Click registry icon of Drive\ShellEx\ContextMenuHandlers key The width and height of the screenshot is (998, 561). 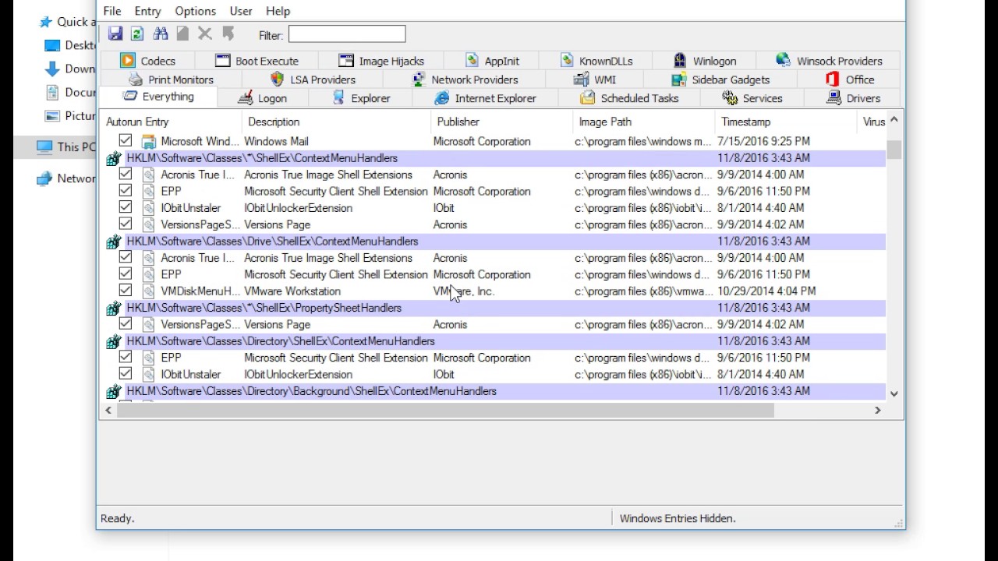pos(113,242)
